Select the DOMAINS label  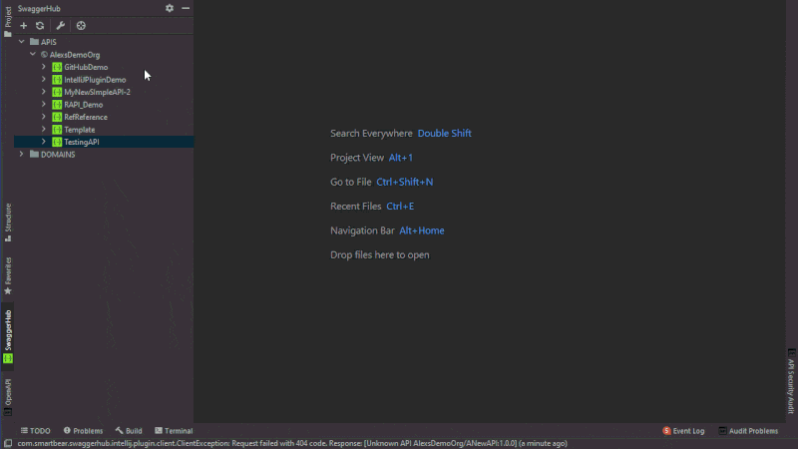[58, 155]
